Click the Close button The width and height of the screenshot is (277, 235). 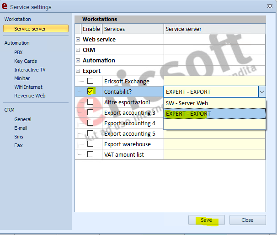(x=247, y=220)
